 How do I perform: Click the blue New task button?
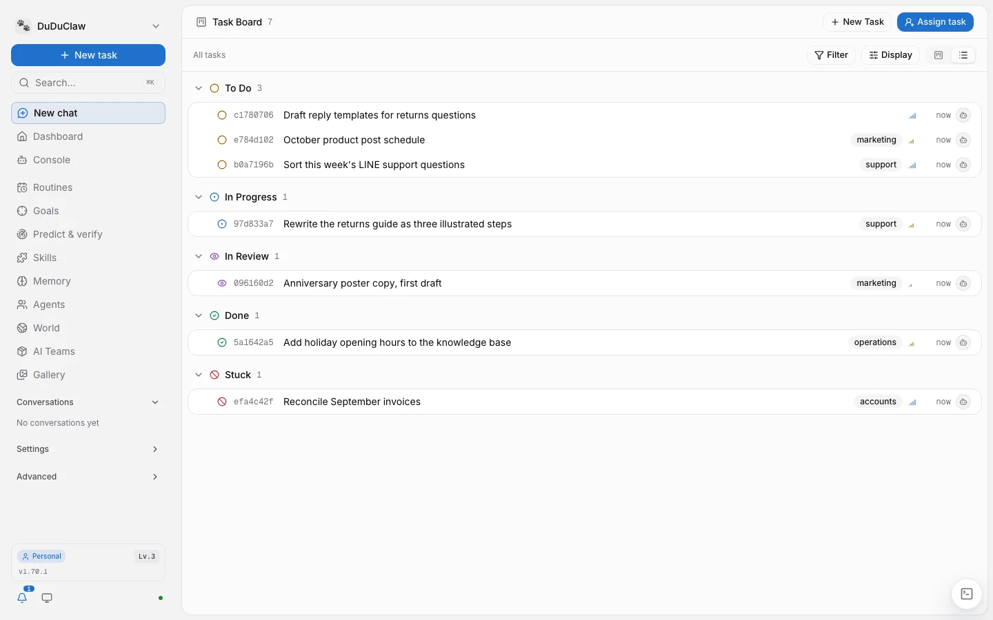pyautogui.click(x=88, y=55)
